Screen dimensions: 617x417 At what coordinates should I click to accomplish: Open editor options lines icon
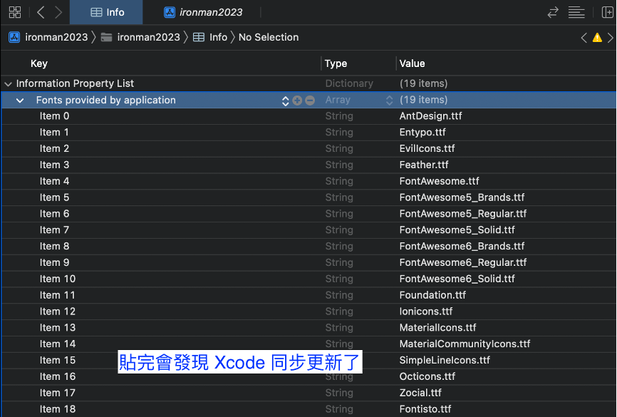(x=576, y=12)
